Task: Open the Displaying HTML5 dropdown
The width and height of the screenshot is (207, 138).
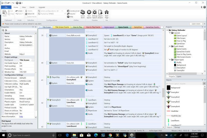Action: [x=65, y=14]
